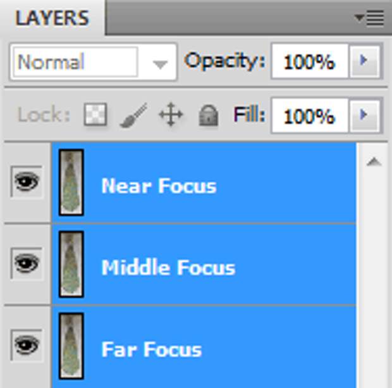392x388 pixels.
Task: Click the lock transparent pixels icon
Action: tap(95, 115)
